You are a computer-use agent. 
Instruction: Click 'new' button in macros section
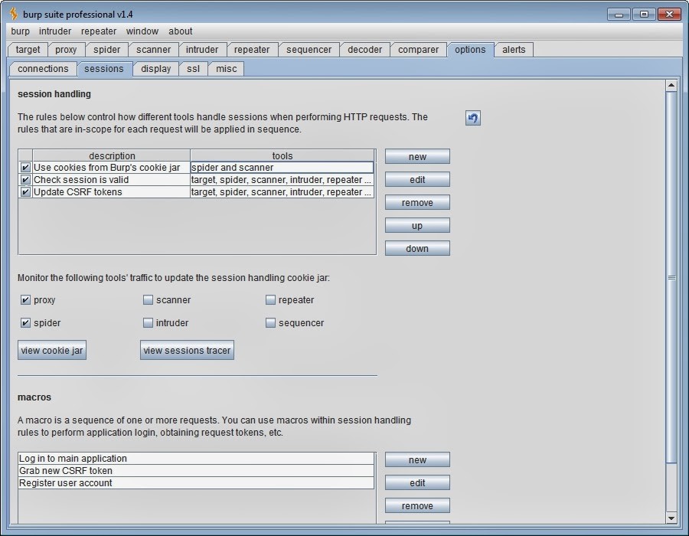417,459
